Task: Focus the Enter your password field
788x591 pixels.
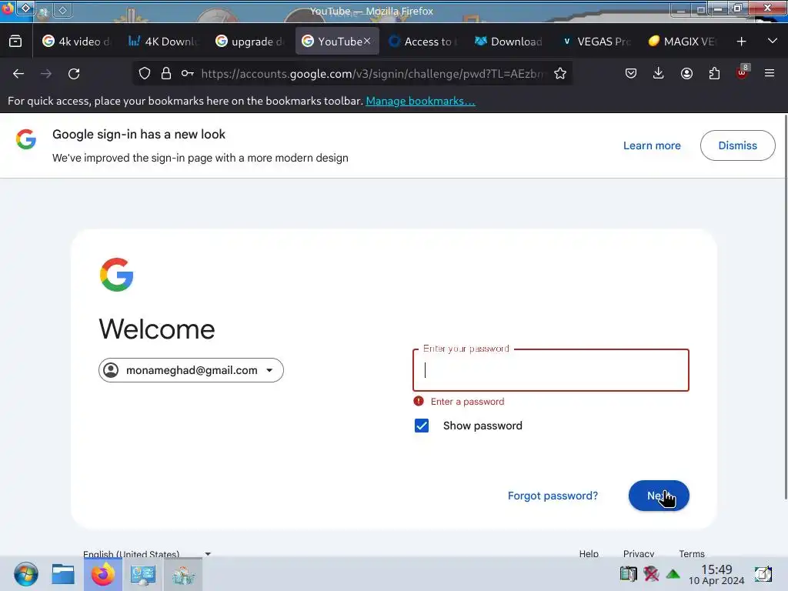Action: pos(550,370)
